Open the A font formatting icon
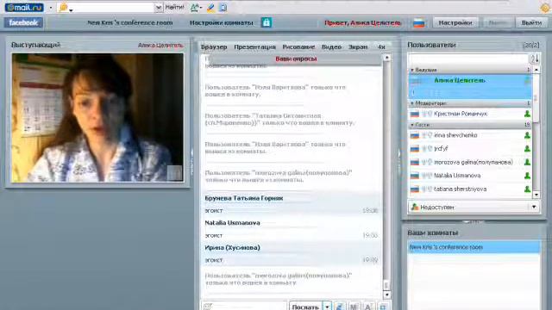Screen dimensions: 552x310 click(368, 307)
